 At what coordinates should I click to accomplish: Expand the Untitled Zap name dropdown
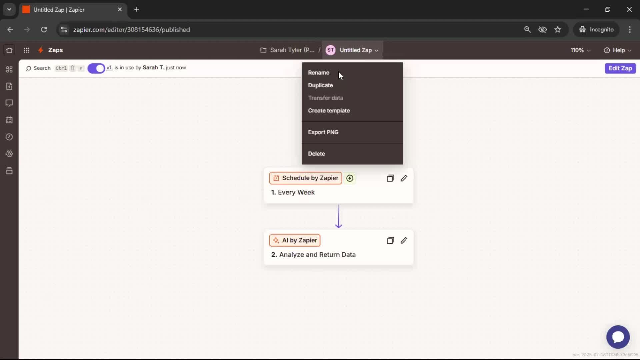pos(377,50)
